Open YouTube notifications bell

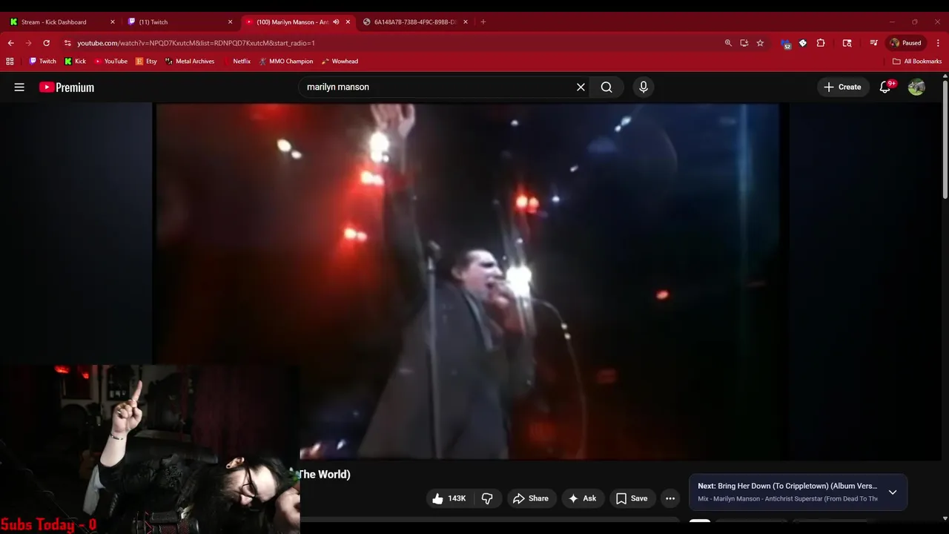pos(885,87)
